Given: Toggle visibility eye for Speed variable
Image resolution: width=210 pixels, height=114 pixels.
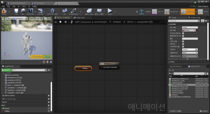Looking at the screenshot, I should pos(49,108).
